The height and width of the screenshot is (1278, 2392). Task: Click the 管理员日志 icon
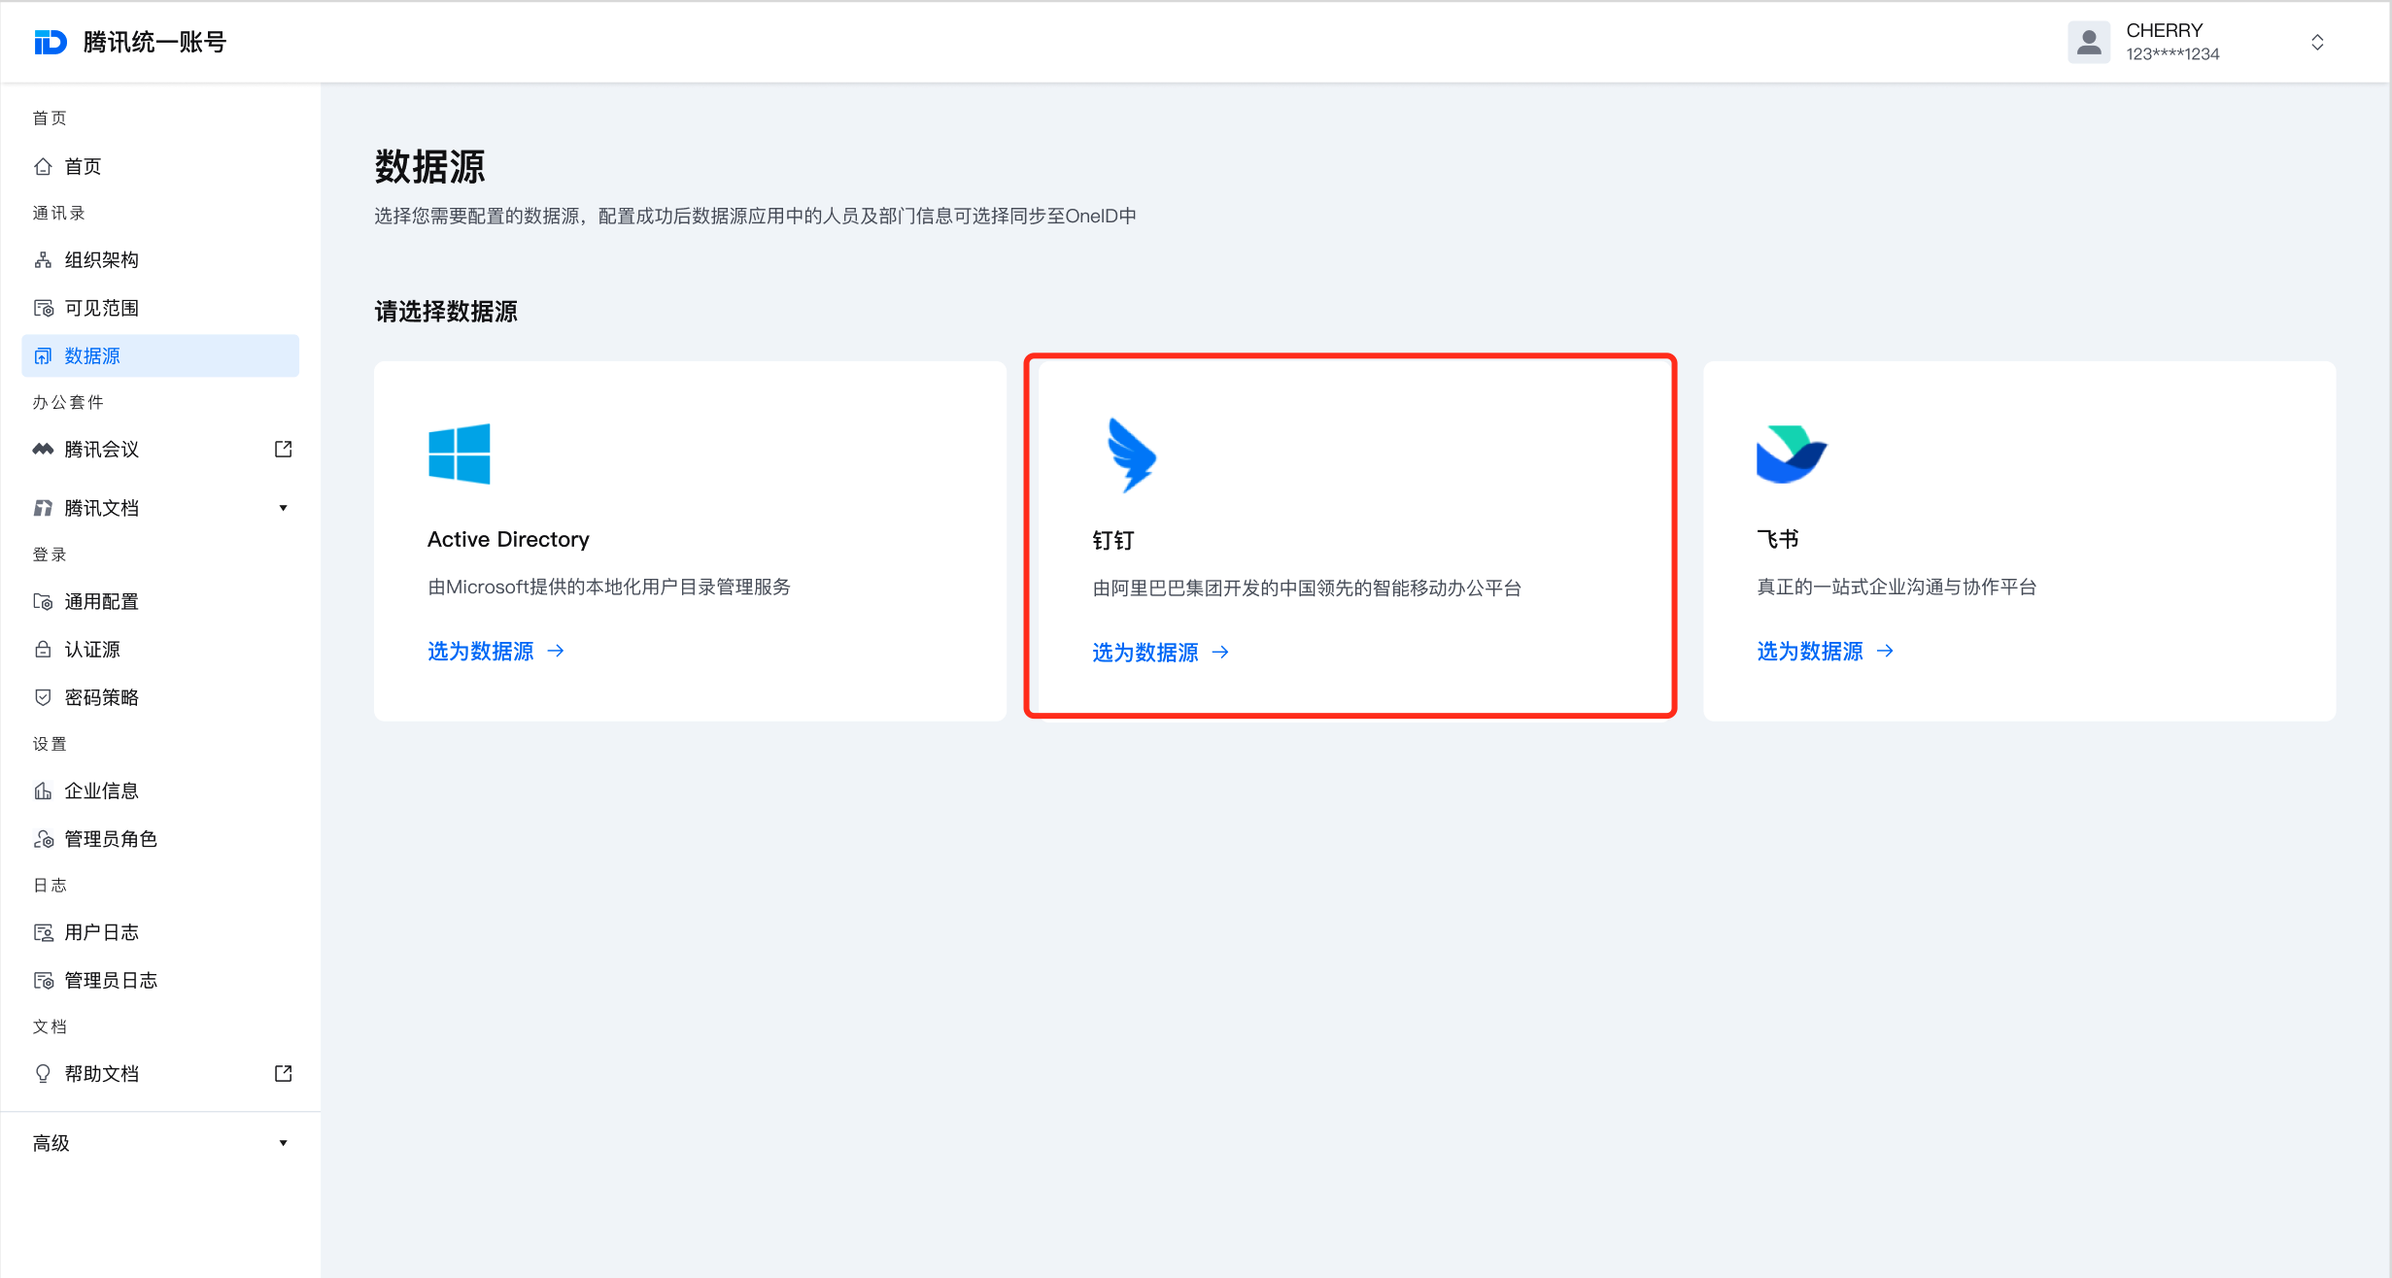coord(43,980)
